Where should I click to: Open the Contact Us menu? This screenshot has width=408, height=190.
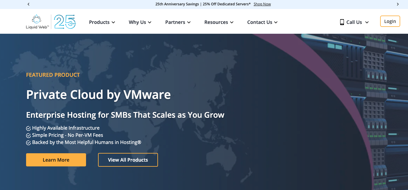pos(262,22)
